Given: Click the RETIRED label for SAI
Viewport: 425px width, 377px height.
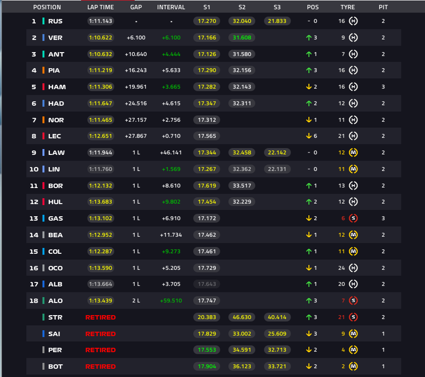Looking at the screenshot, I should [101, 334].
